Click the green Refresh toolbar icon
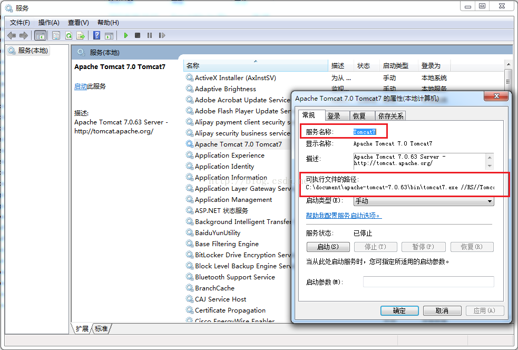518x350 pixels. click(69, 35)
